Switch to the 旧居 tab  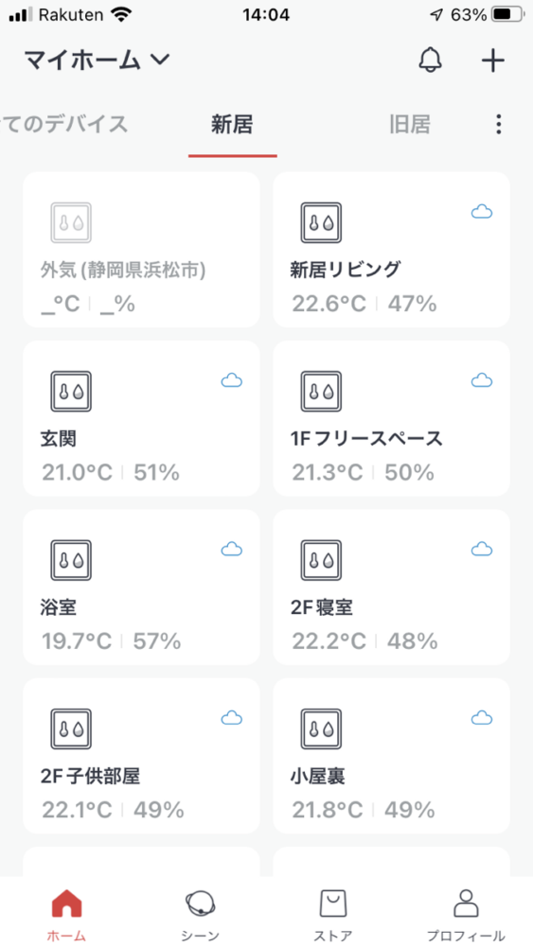410,125
